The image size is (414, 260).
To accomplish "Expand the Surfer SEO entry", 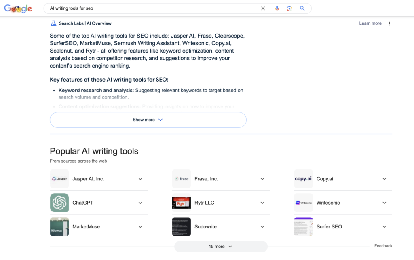I will [384, 226].
